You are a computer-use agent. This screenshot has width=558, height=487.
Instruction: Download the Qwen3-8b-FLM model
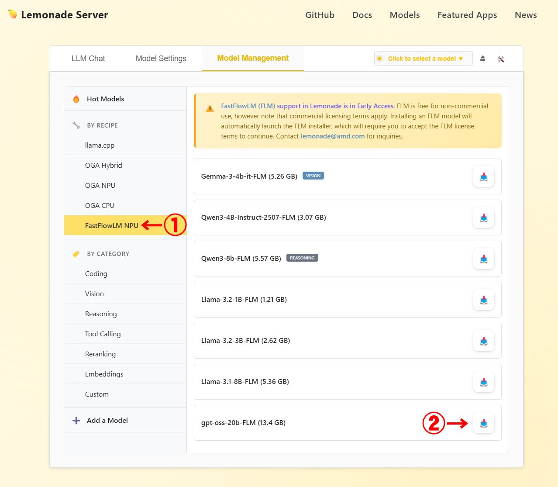483,258
